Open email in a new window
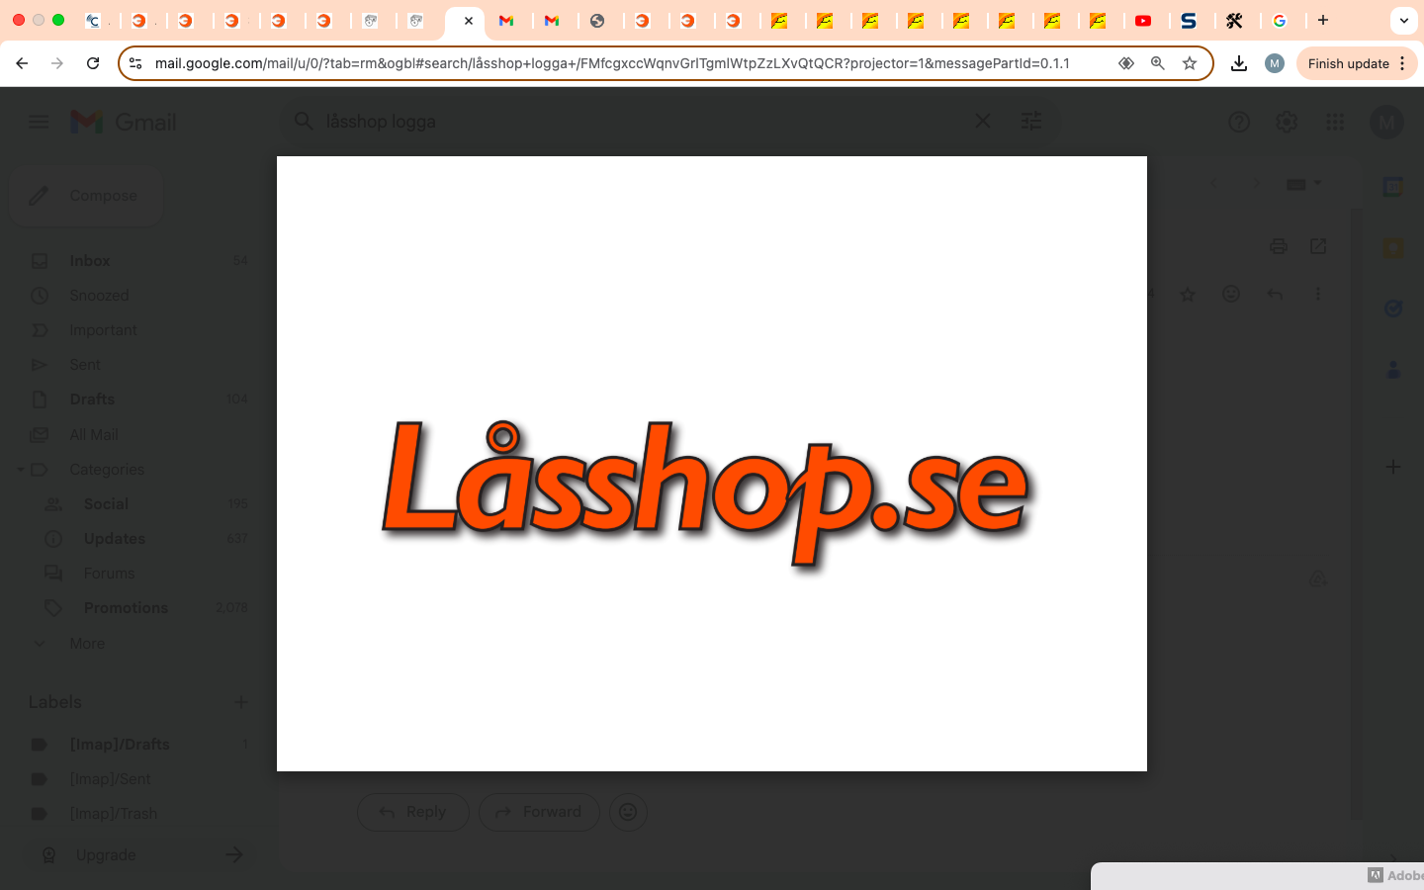The height and width of the screenshot is (890, 1424). coord(1318,246)
